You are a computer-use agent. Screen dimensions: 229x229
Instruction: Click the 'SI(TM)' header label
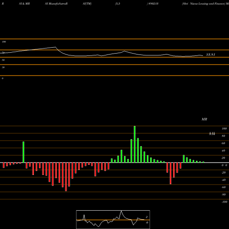87,4
